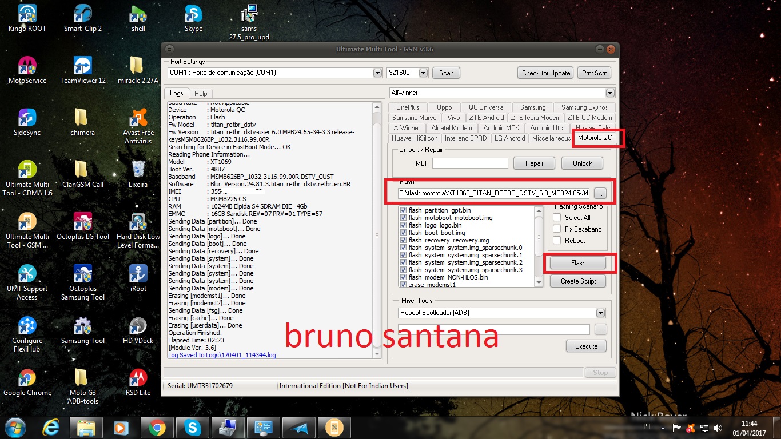This screenshot has height=439, width=781.
Task: Click Check for Update button
Action: [x=546, y=73]
